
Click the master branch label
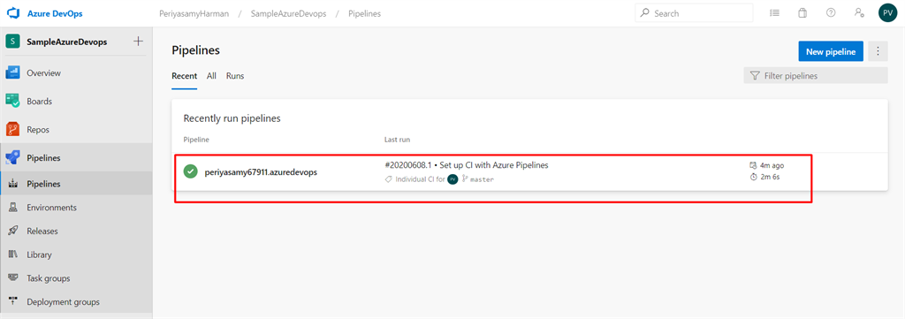[x=482, y=179]
